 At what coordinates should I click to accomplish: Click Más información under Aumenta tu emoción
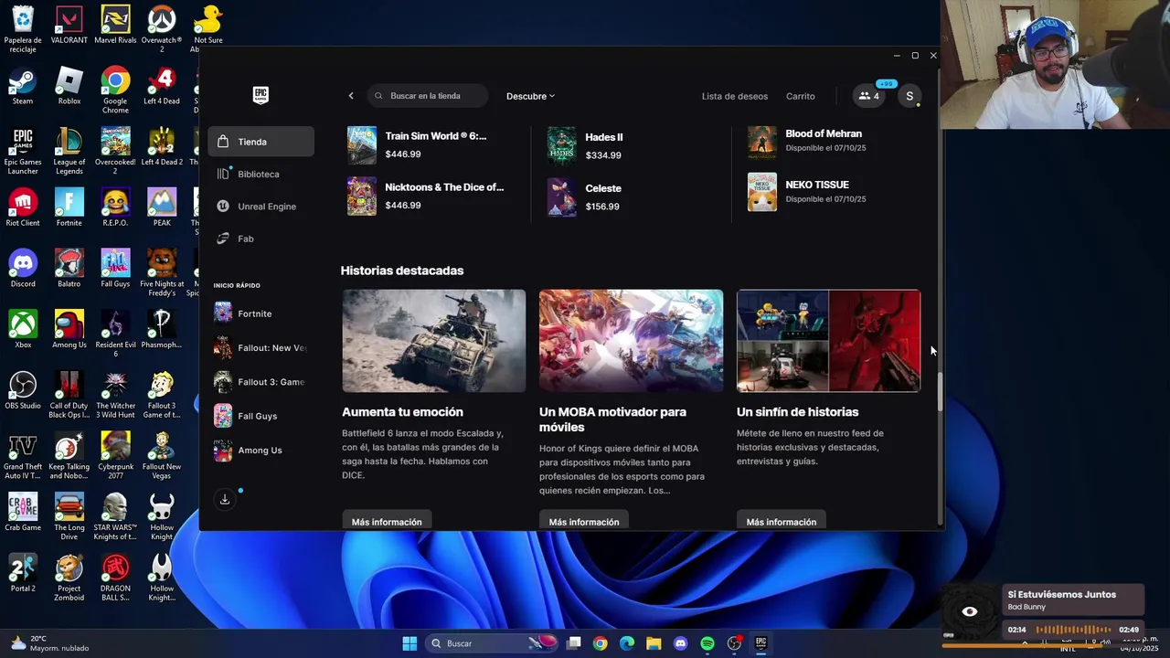387,521
